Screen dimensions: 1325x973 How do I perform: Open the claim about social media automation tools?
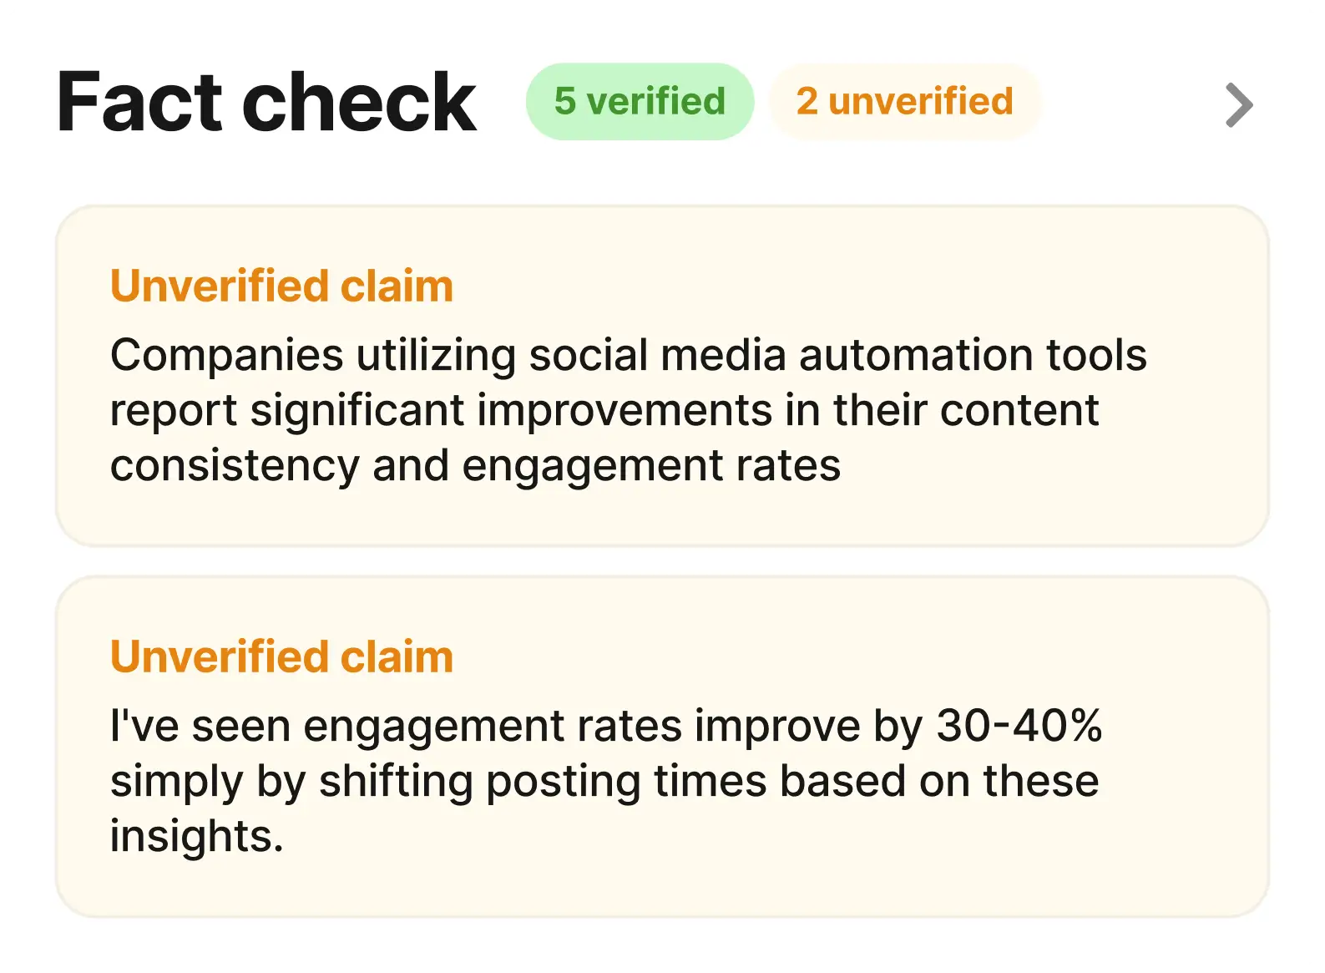(629, 409)
